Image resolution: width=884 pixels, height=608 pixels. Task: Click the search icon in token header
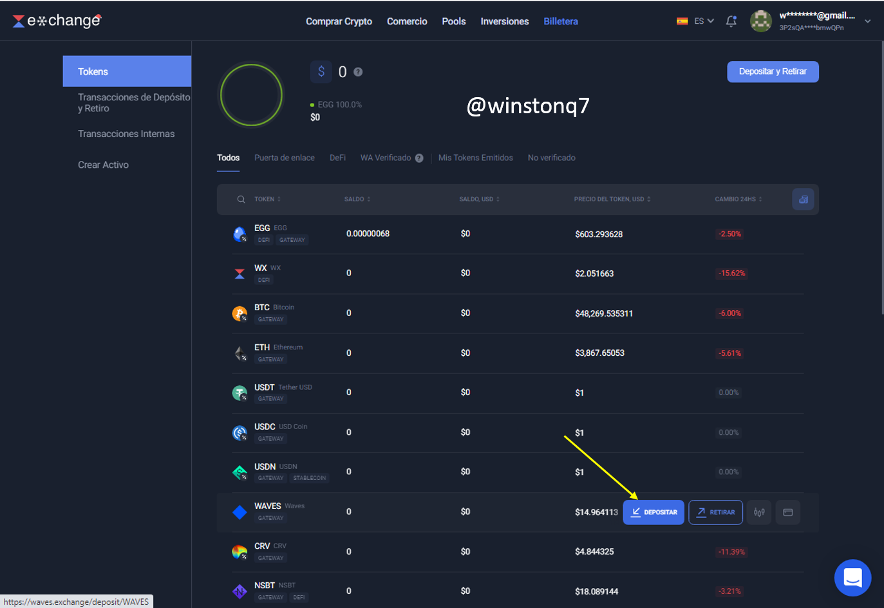241,199
